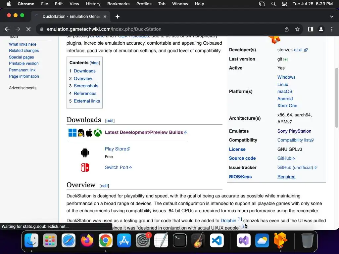
Task: Open the Window menu
Action: pos(180,4)
